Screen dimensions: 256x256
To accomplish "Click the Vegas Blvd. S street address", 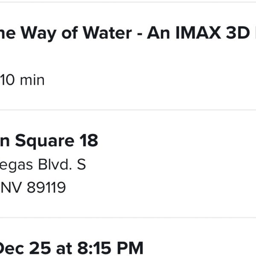I will point(43,165).
